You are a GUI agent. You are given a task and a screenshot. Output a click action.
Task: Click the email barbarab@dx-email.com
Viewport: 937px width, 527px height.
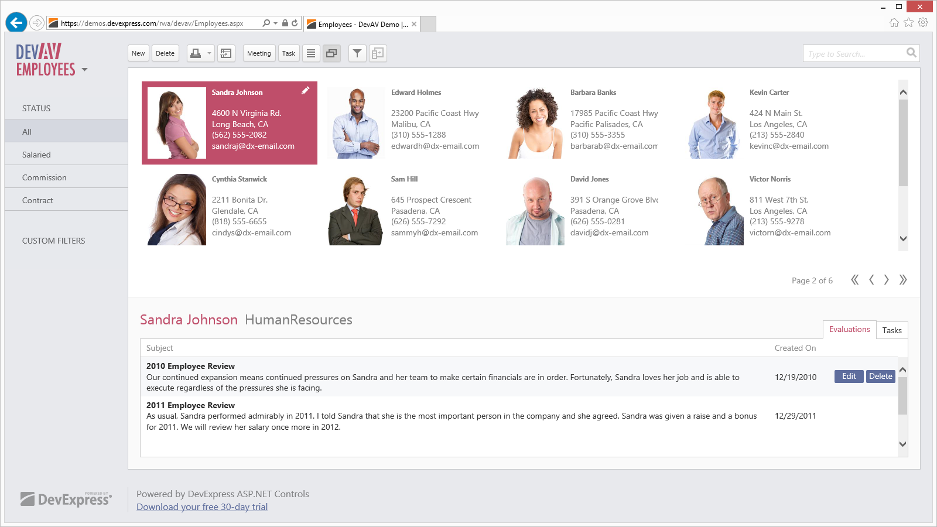pyautogui.click(x=614, y=146)
